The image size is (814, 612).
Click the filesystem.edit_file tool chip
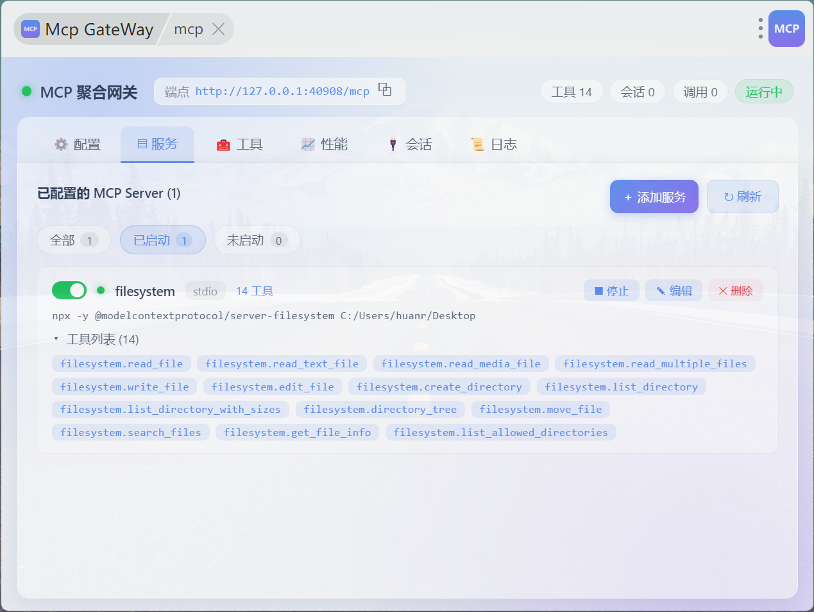273,387
